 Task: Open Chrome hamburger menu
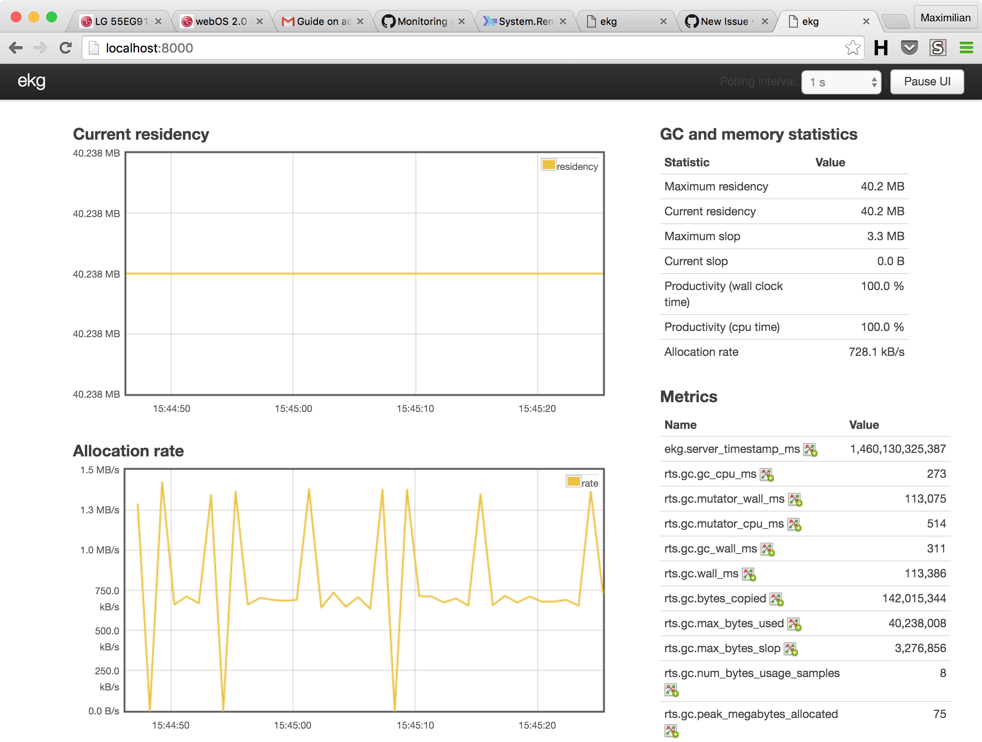click(966, 48)
